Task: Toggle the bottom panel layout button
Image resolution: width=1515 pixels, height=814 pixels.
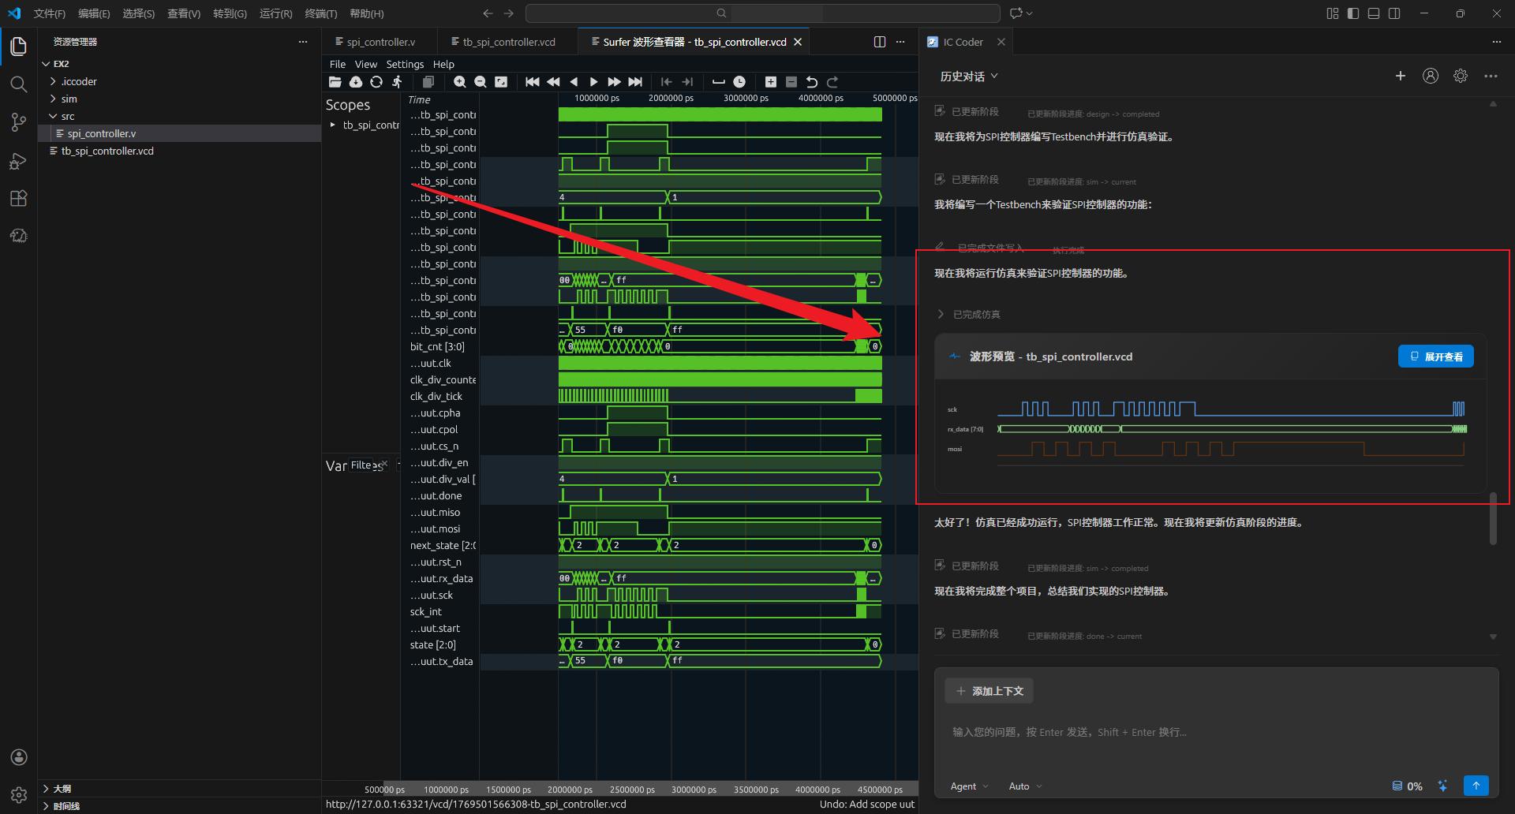Action: point(1374,13)
